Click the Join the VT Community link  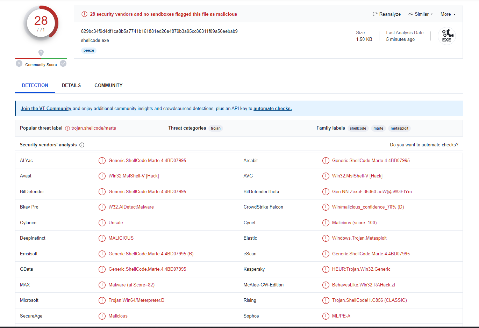point(46,109)
